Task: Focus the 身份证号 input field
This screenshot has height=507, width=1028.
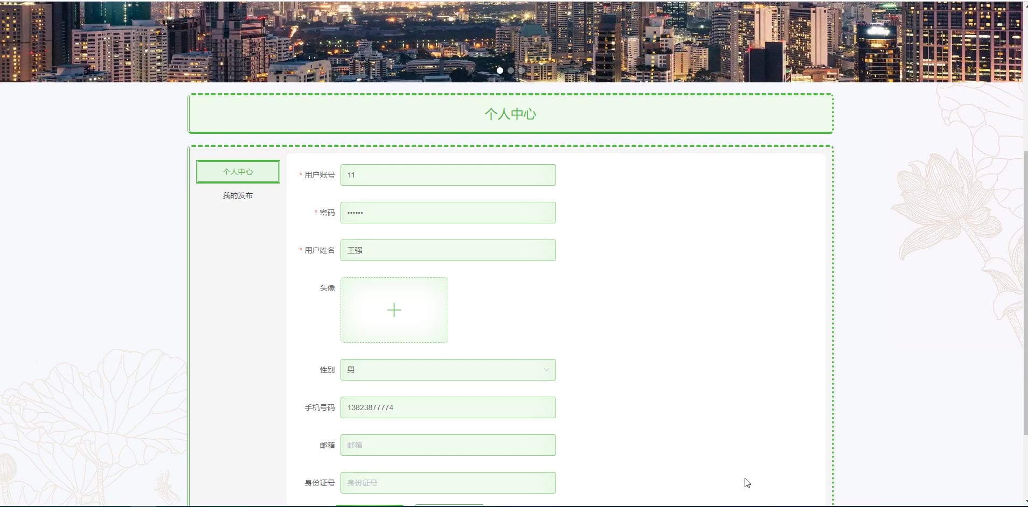Action: point(448,483)
